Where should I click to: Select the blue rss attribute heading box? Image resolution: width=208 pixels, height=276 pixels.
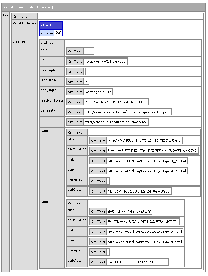[x=51, y=25]
